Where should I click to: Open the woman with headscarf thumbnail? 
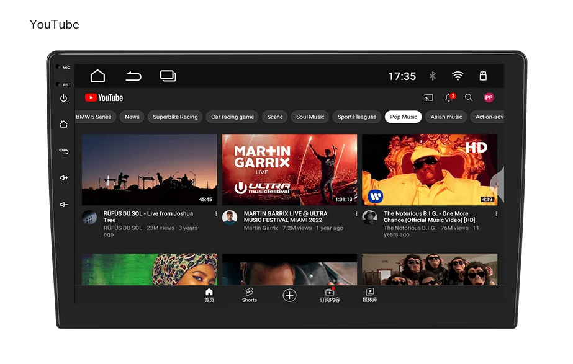[150, 270]
